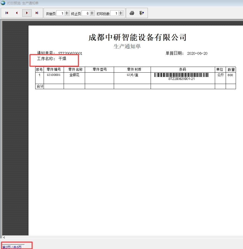Decrease 终止页 with the down stepper
This screenshot has height=249, width=243.
(x=92, y=14)
